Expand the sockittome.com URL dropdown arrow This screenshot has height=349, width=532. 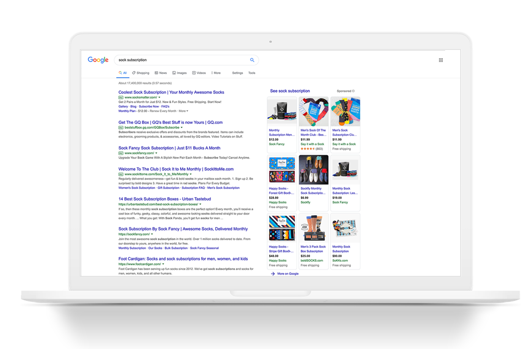click(191, 174)
